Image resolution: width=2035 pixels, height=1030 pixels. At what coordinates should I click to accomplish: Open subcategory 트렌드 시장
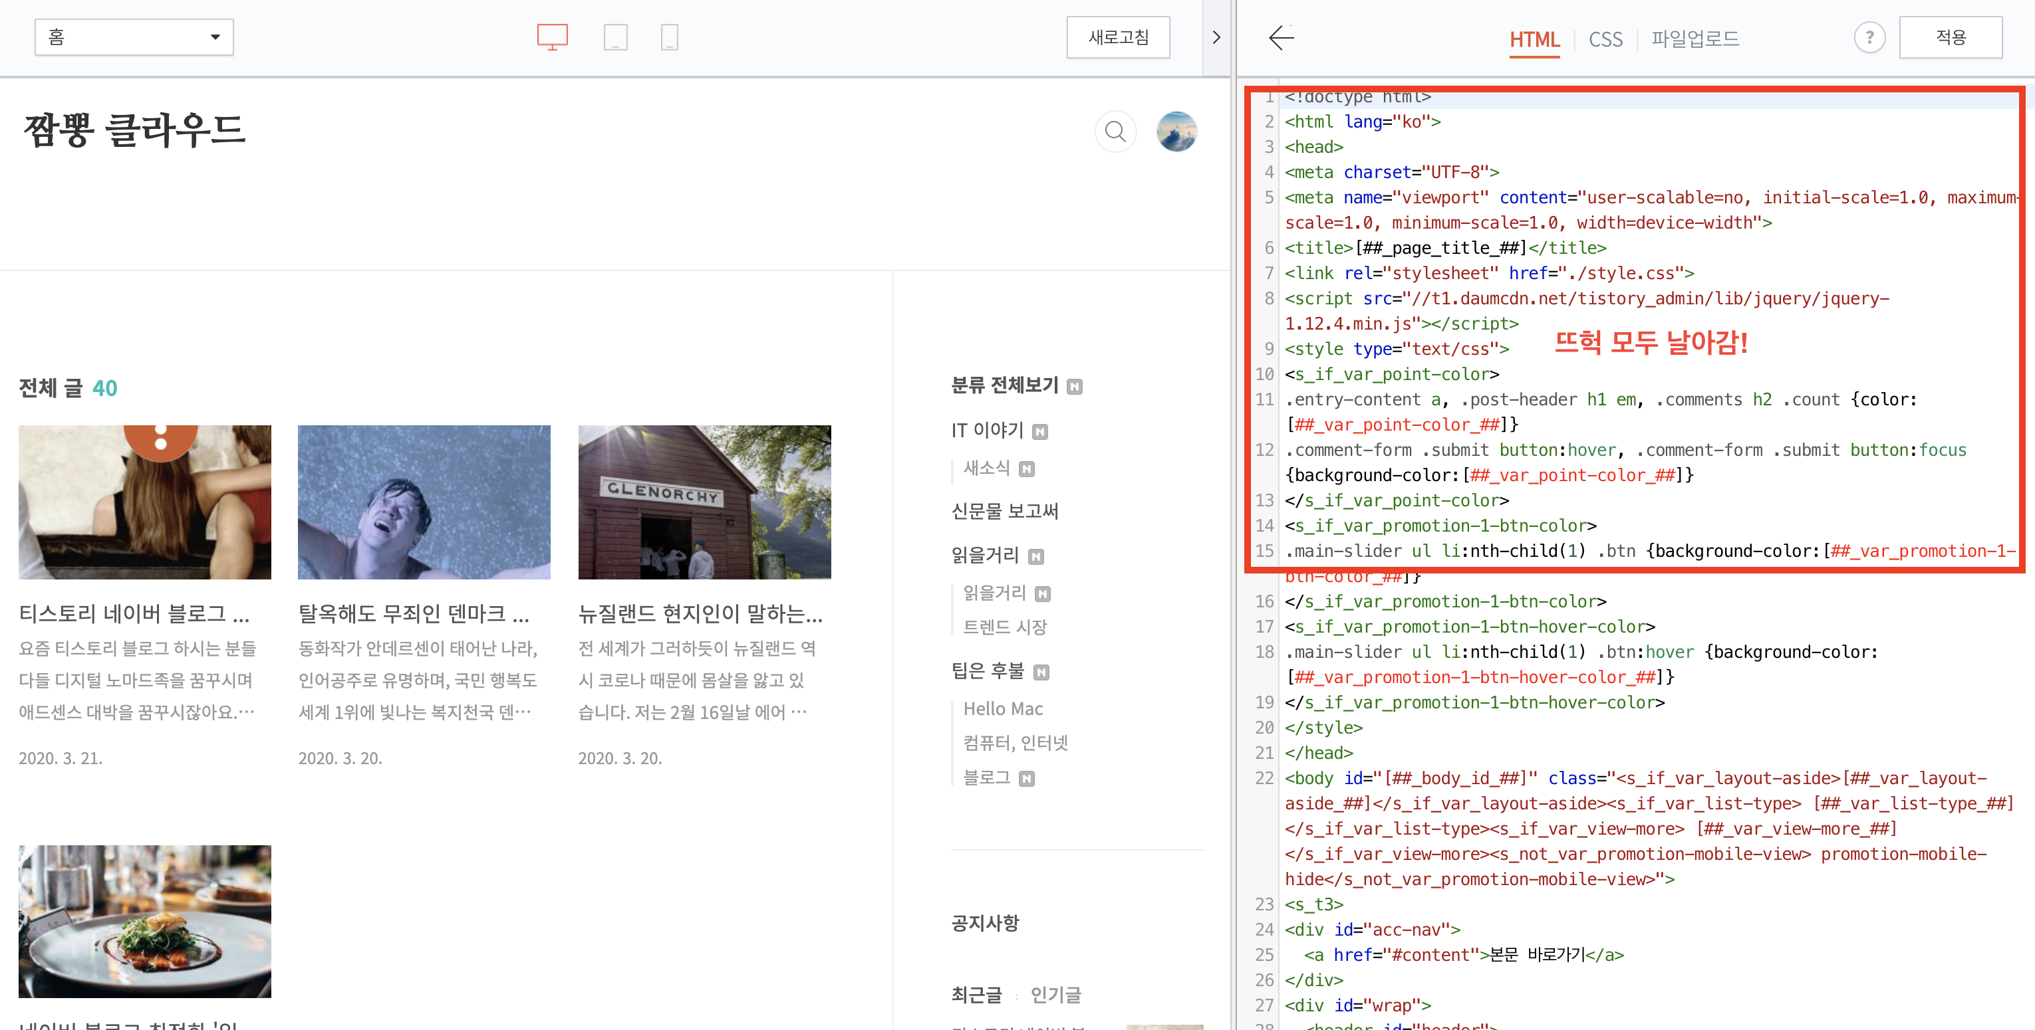click(1004, 627)
